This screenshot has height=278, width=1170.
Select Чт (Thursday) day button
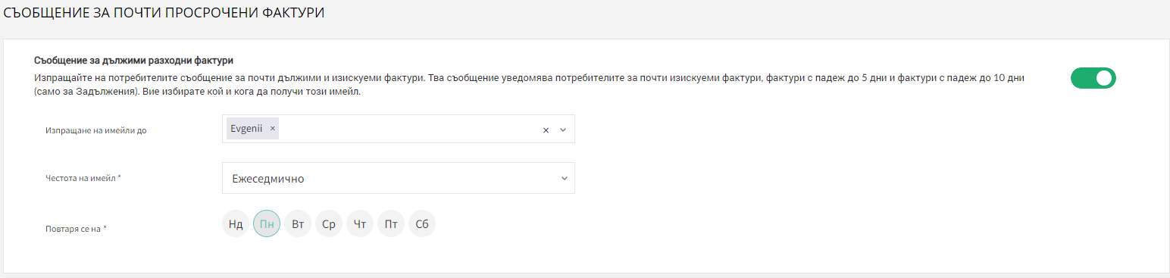pos(360,224)
